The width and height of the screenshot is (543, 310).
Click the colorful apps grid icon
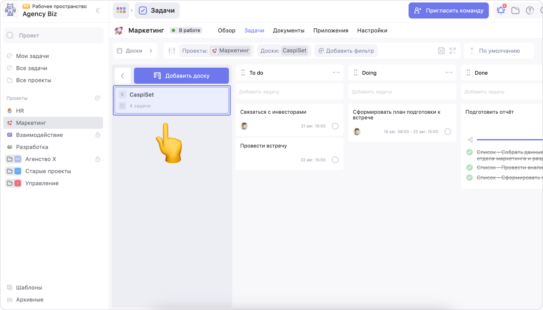point(121,10)
